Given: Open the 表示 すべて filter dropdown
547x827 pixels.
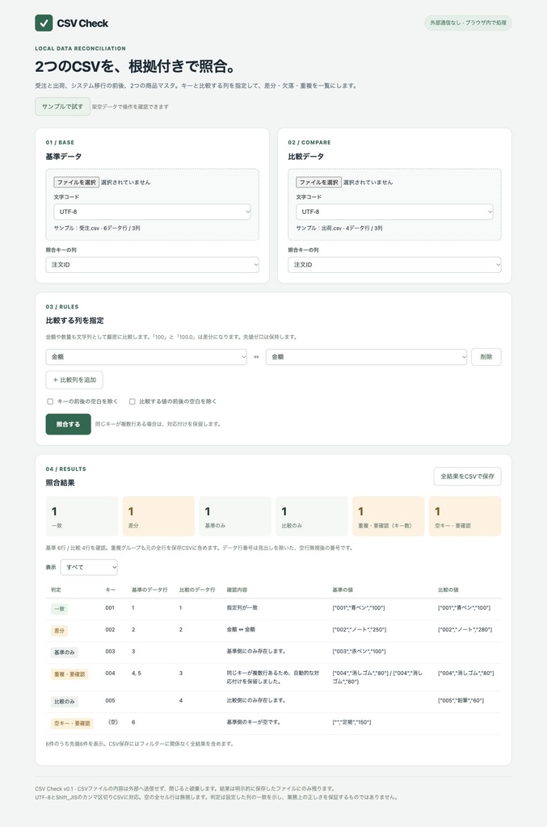Looking at the screenshot, I should point(89,567).
